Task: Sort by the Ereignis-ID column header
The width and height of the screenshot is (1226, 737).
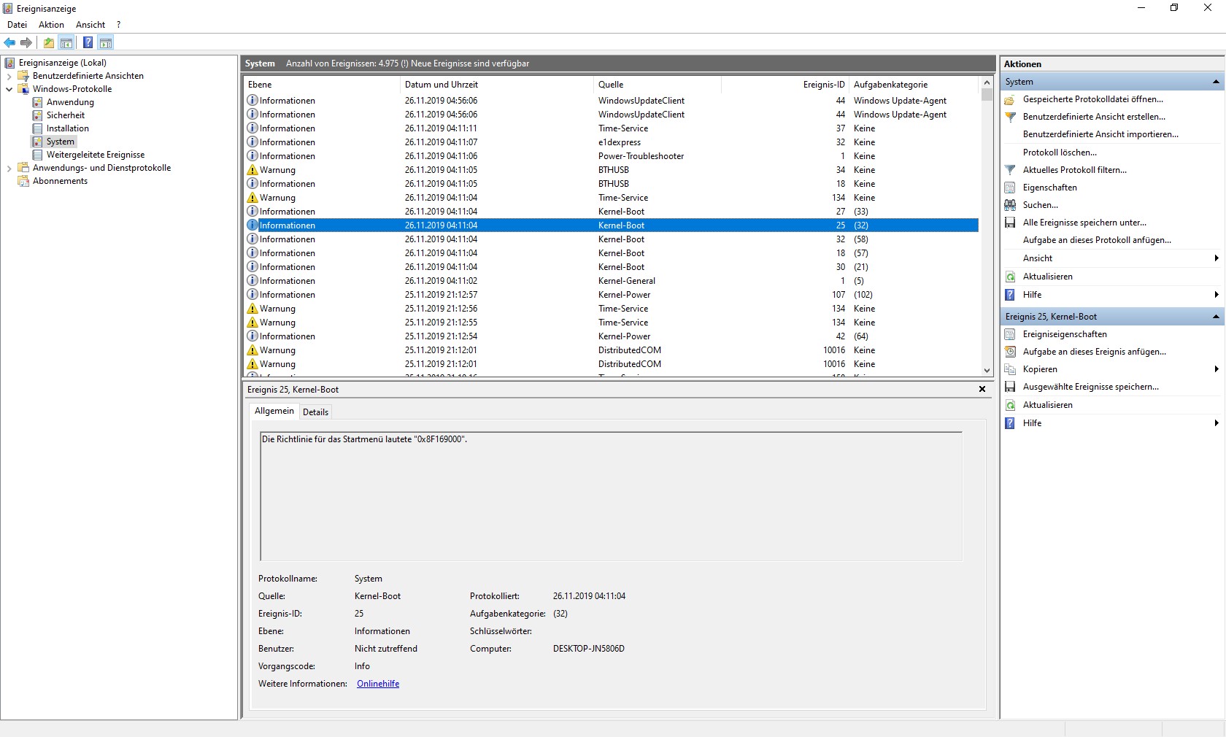Action: click(x=785, y=85)
